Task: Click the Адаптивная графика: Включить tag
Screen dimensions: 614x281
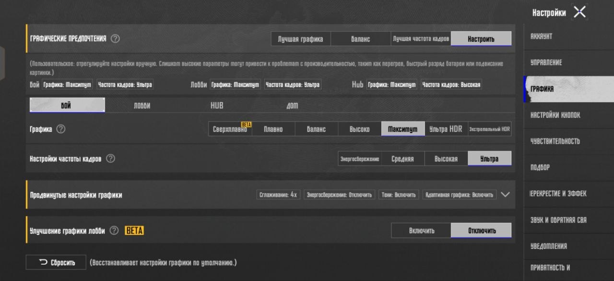Action: point(460,195)
